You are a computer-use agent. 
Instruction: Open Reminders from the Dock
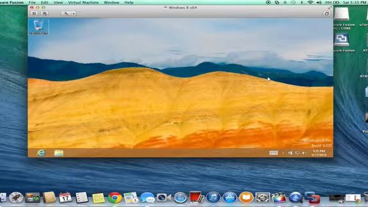82,197
